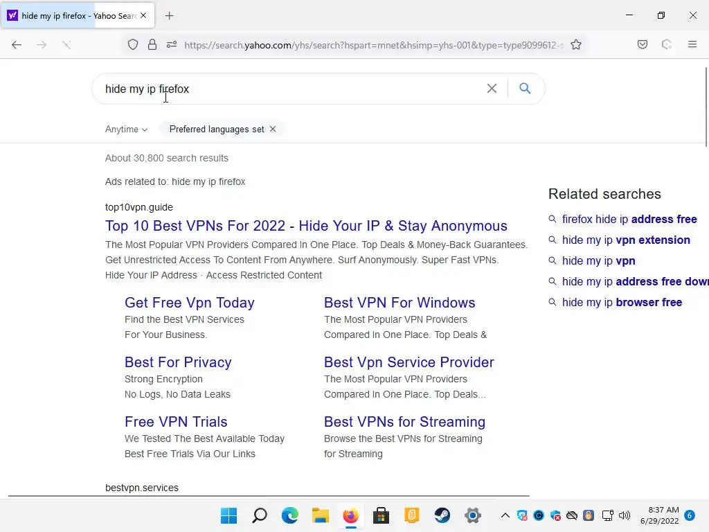The height and width of the screenshot is (532, 709).
Task: Clear the search box text
Action: point(492,89)
